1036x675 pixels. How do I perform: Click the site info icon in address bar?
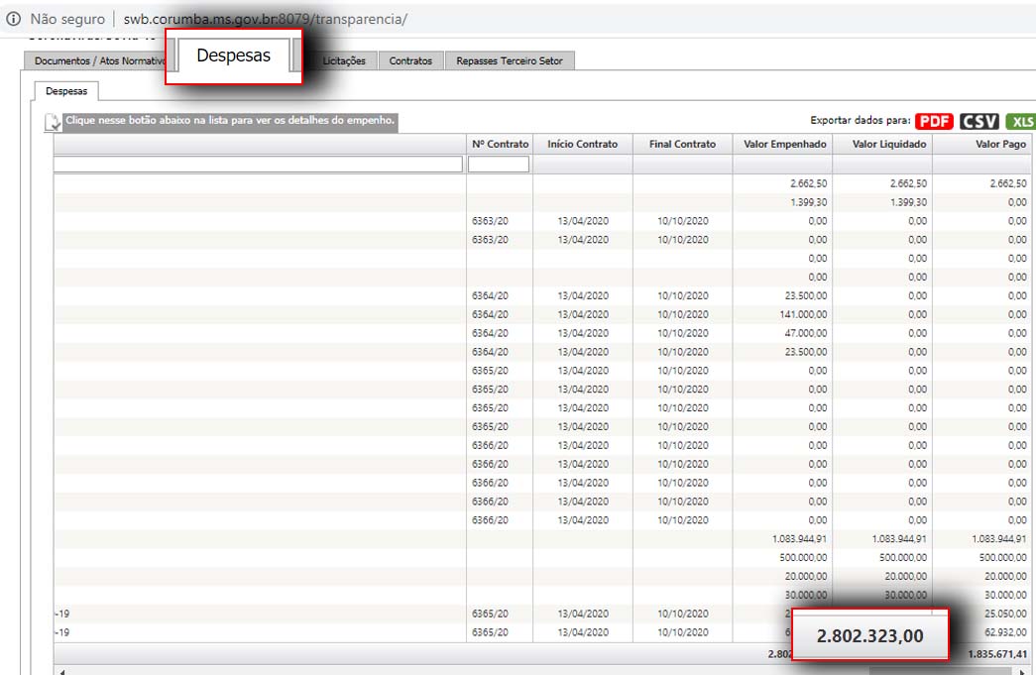(13, 19)
